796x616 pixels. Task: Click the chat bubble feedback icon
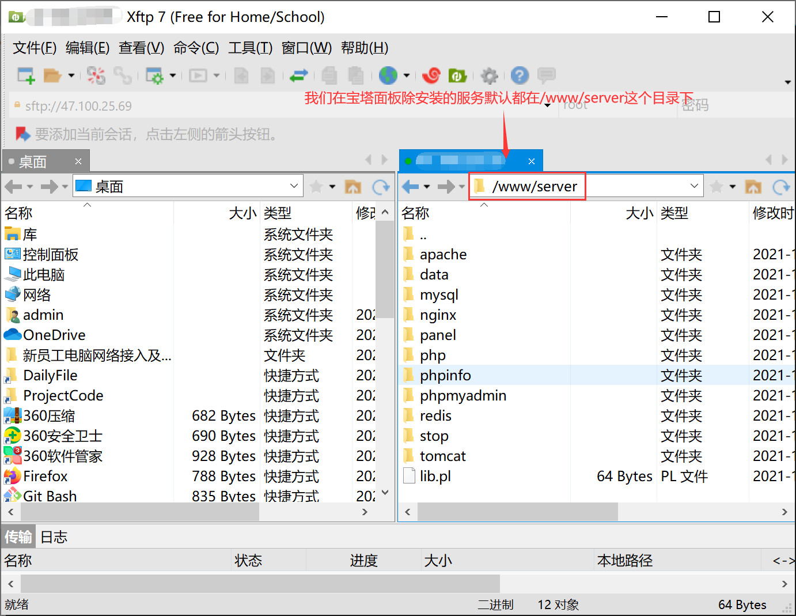(x=546, y=75)
